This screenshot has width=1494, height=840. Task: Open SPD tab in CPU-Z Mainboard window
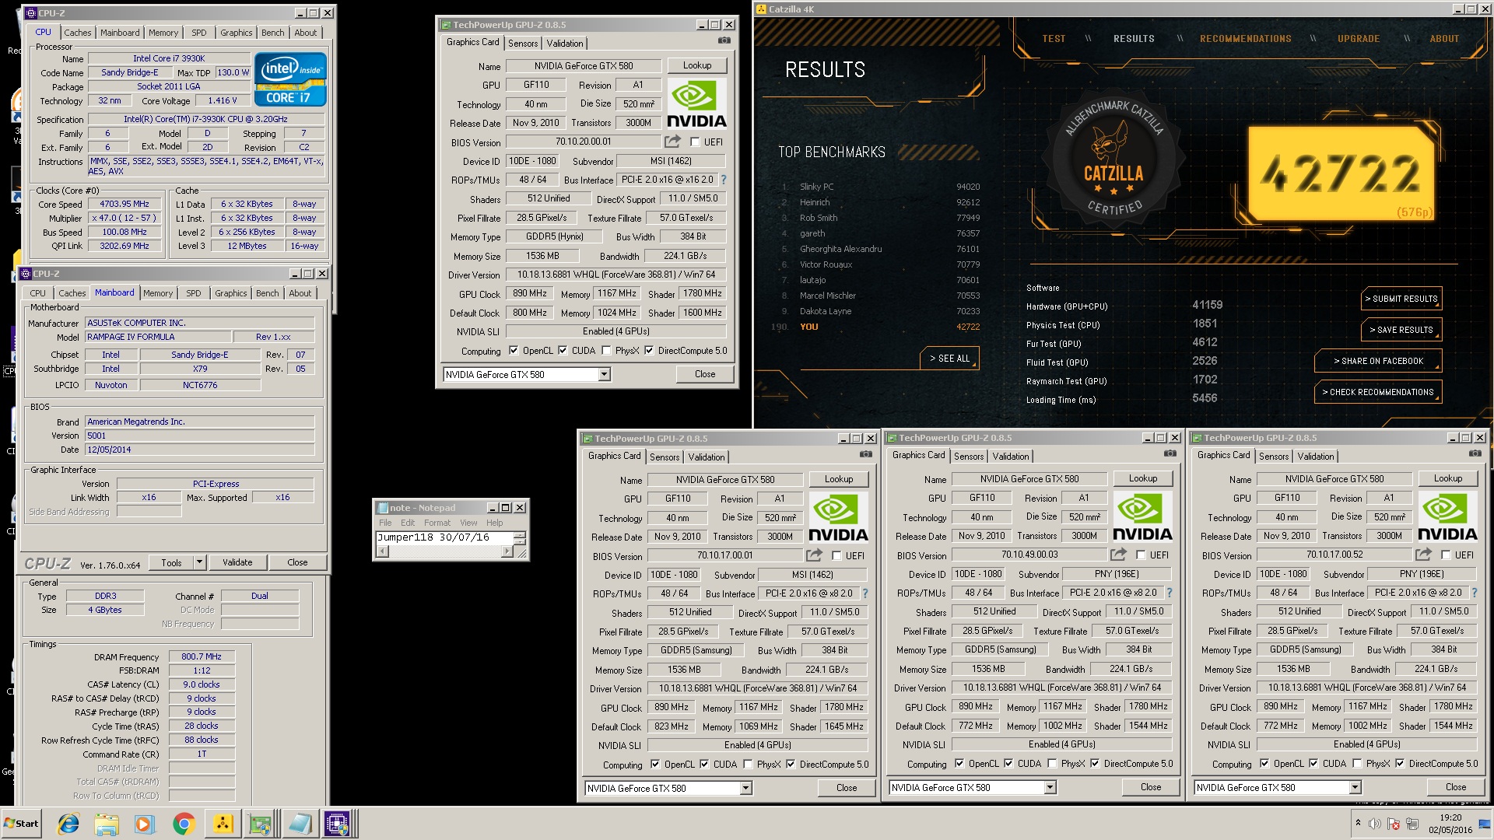click(194, 293)
